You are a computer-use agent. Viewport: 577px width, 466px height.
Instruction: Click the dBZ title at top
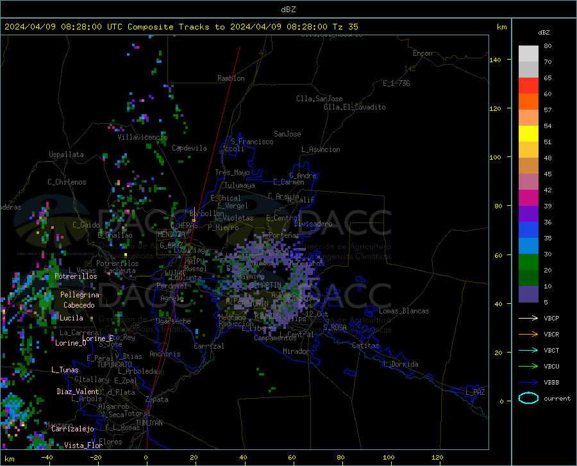[x=288, y=10]
